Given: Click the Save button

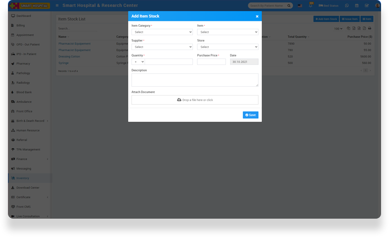Looking at the screenshot, I should tap(250, 115).
